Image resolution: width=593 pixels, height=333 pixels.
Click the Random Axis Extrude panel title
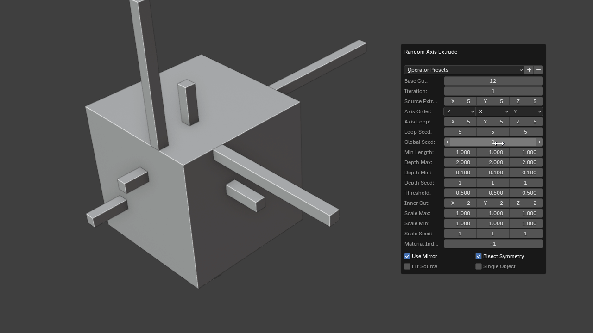pyautogui.click(x=431, y=52)
